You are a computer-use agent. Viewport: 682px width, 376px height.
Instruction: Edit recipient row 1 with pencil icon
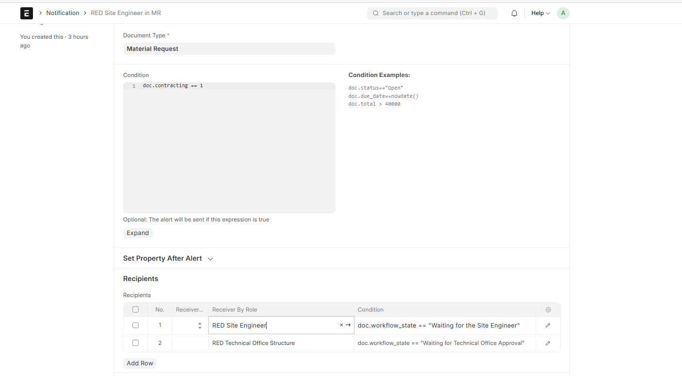pyautogui.click(x=548, y=326)
